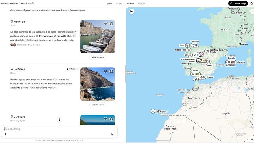Click View details under Menorca
The width and height of the screenshot is (254, 143).
pos(98,57)
